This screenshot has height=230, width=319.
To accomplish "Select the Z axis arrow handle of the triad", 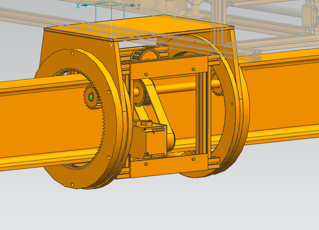I will click(x=133, y=5).
